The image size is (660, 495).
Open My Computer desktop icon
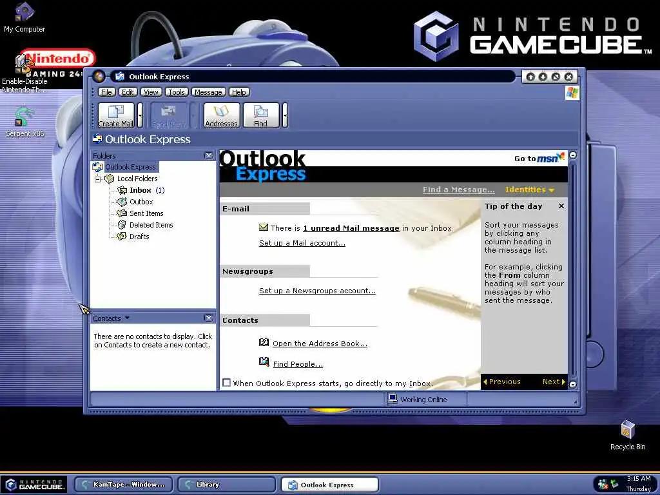pyautogui.click(x=24, y=17)
